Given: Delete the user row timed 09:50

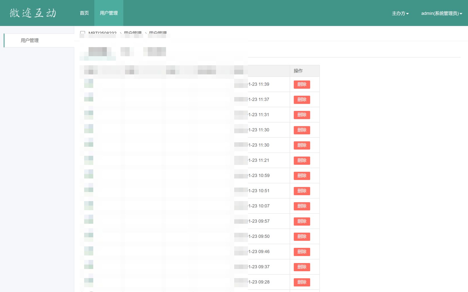Looking at the screenshot, I should click(x=302, y=236).
